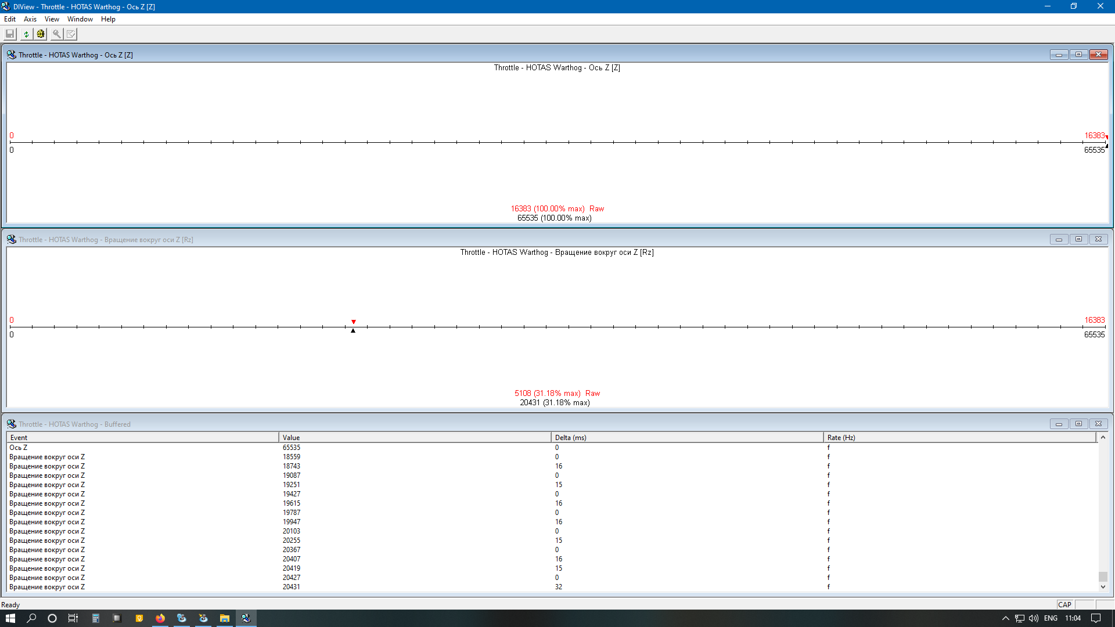Click the Rz child window icon

tap(12, 239)
